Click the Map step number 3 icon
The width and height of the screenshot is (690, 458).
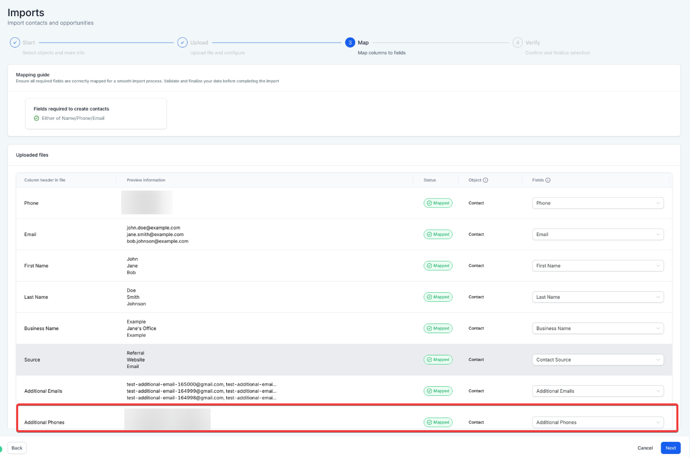(350, 42)
